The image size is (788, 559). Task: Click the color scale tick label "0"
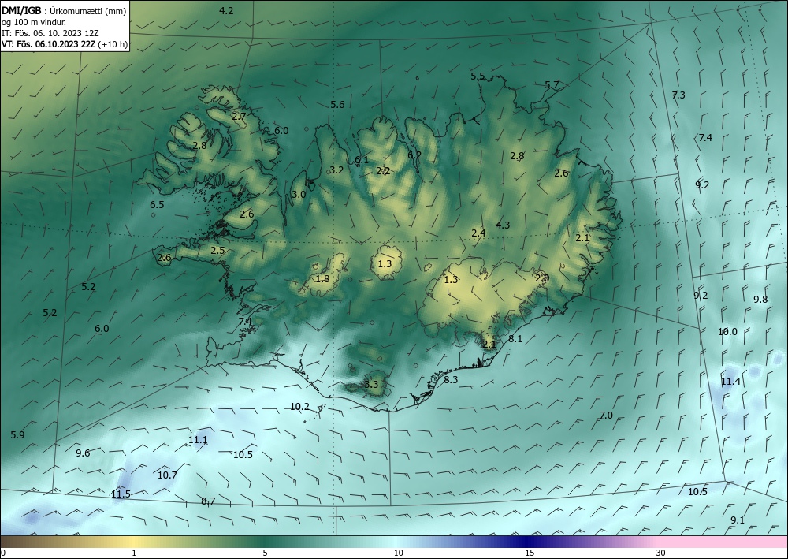point(3,553)
